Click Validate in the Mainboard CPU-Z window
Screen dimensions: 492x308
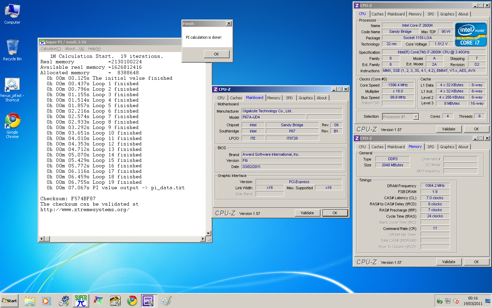pyautogui.click(x=307, y=213)
